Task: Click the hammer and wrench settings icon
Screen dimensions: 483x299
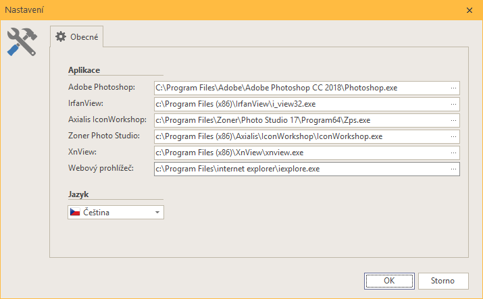Action: pyautogui.click(x=20, y=42)
